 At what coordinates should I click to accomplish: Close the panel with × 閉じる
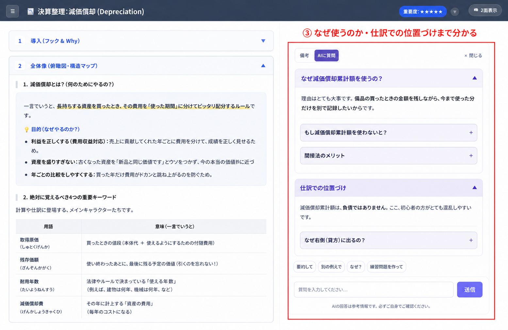(x=473, y=55)
